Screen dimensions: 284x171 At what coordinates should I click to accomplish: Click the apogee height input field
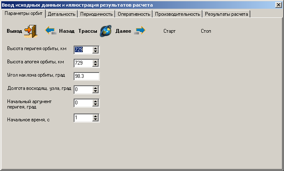(83, 63)
